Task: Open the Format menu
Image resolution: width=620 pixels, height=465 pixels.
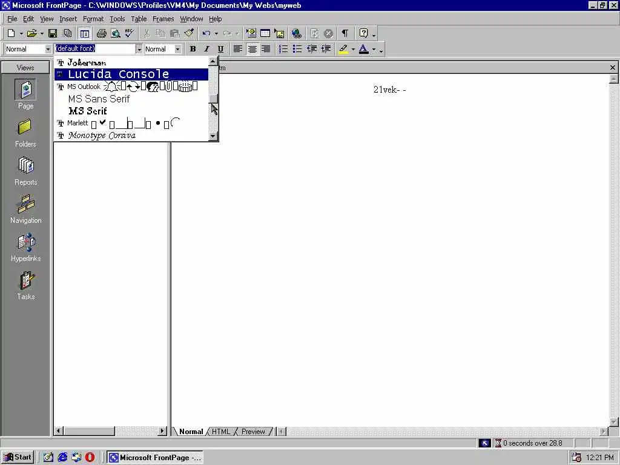Action: tap(93, 19)
